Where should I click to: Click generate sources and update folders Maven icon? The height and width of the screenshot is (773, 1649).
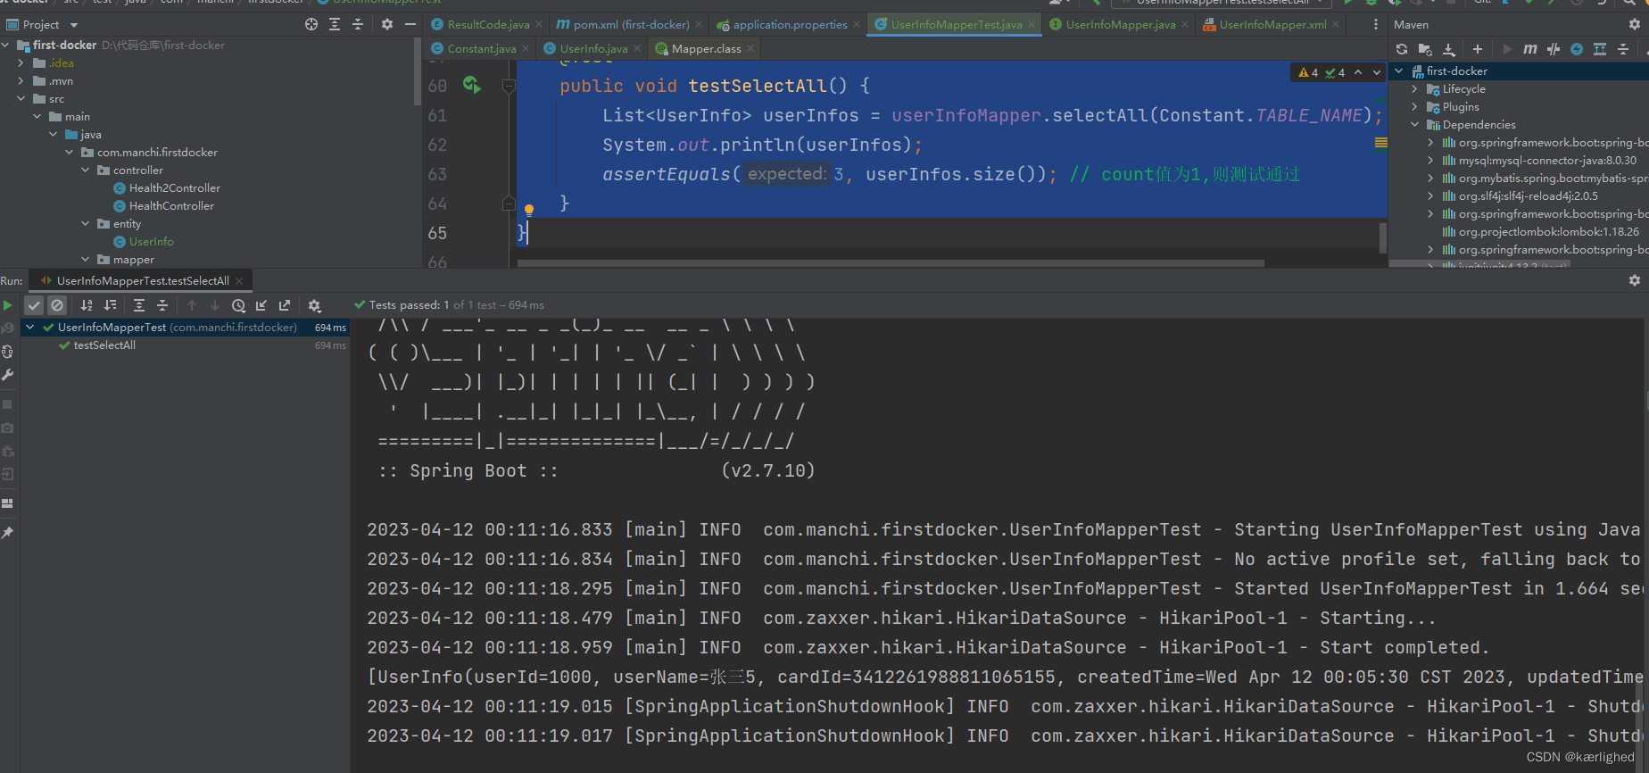tap(1425, 49)
